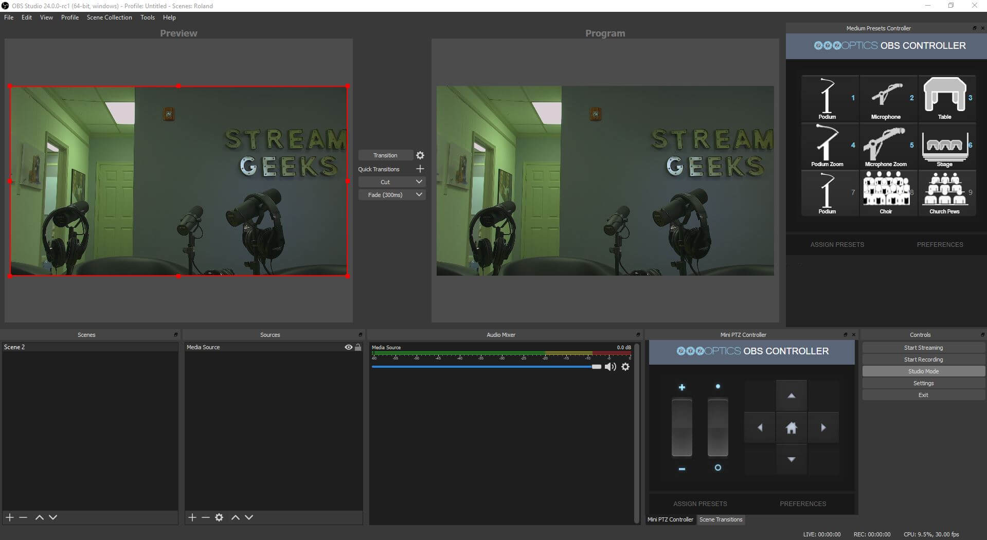Select the Stage preset 6
The width and height of the screenshot is (987, 540).
coord(947,146)
